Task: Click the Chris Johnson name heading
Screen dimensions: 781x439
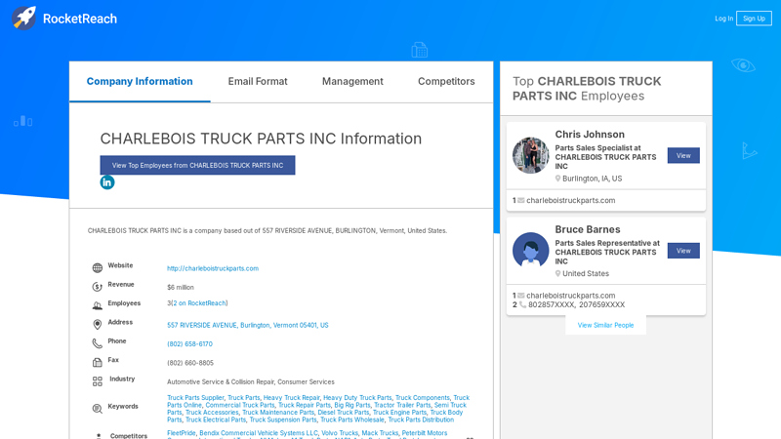Action: tap(590, 135)
